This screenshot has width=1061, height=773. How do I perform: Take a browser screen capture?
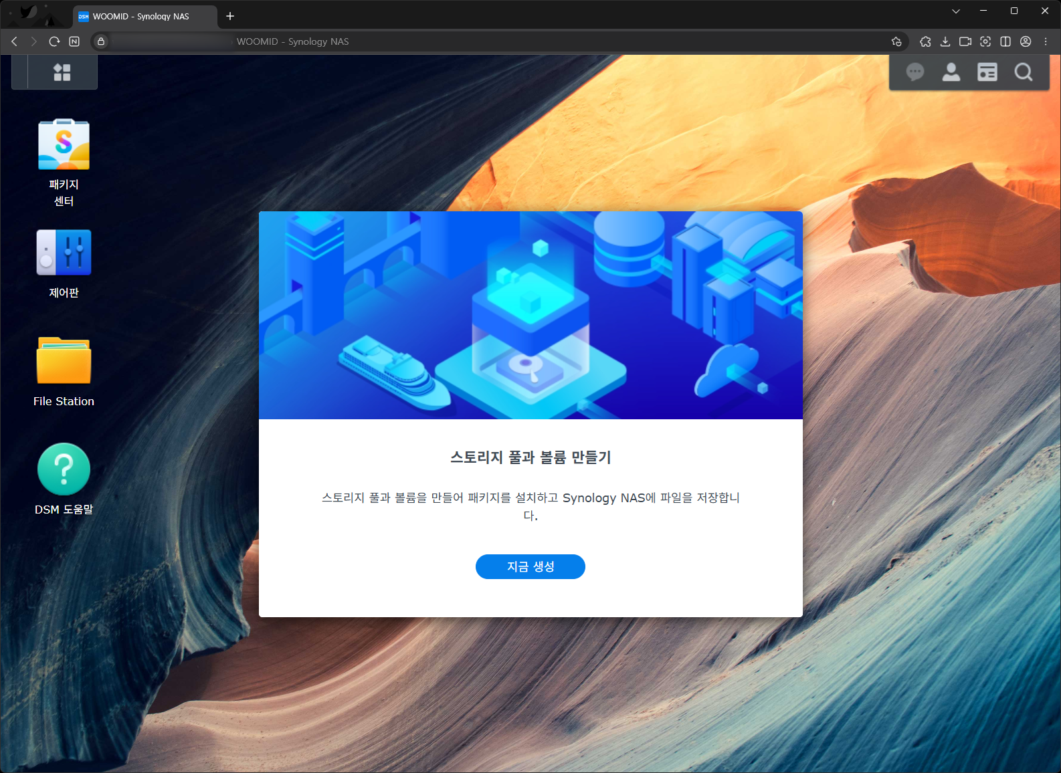(x=985, y=41)
